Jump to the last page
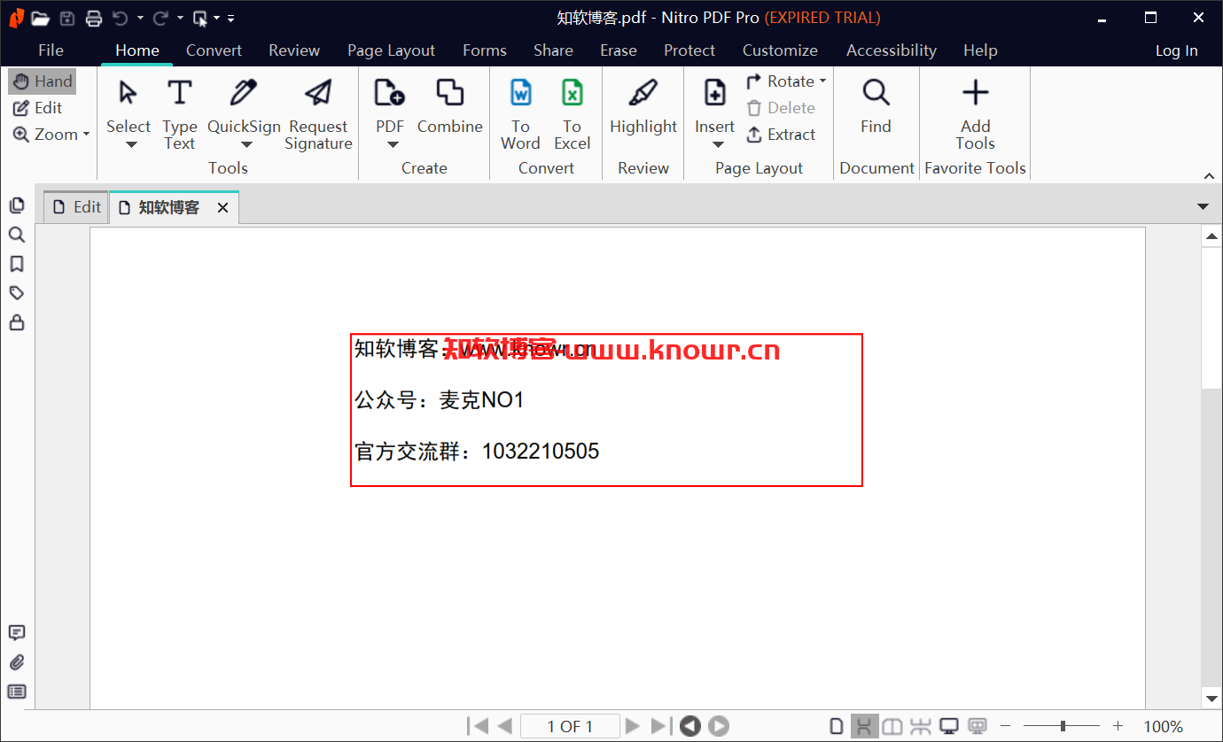The image size is (1223, 742). pos(661,726)
